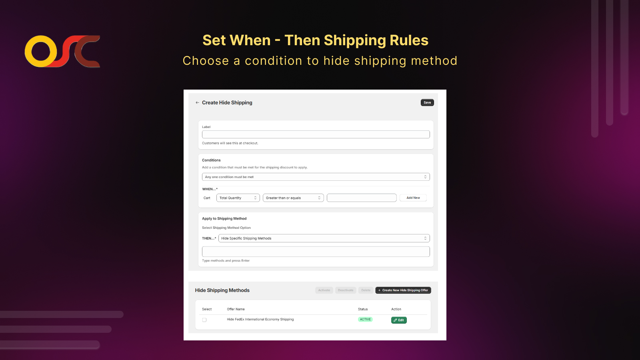Open the Total Quantity condition dropdown
Screen dimensions: 640x360
tap(238, 198)
